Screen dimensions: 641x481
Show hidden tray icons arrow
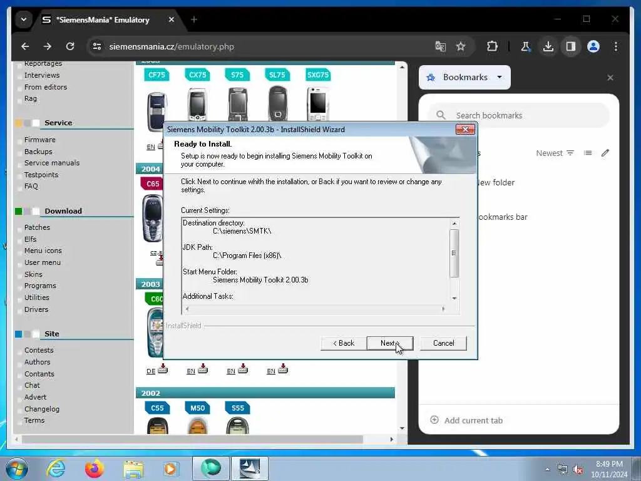point(547,470)
